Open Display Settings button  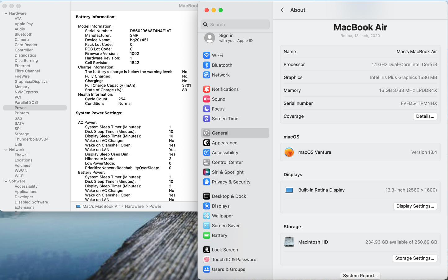[x=415, y=206]
